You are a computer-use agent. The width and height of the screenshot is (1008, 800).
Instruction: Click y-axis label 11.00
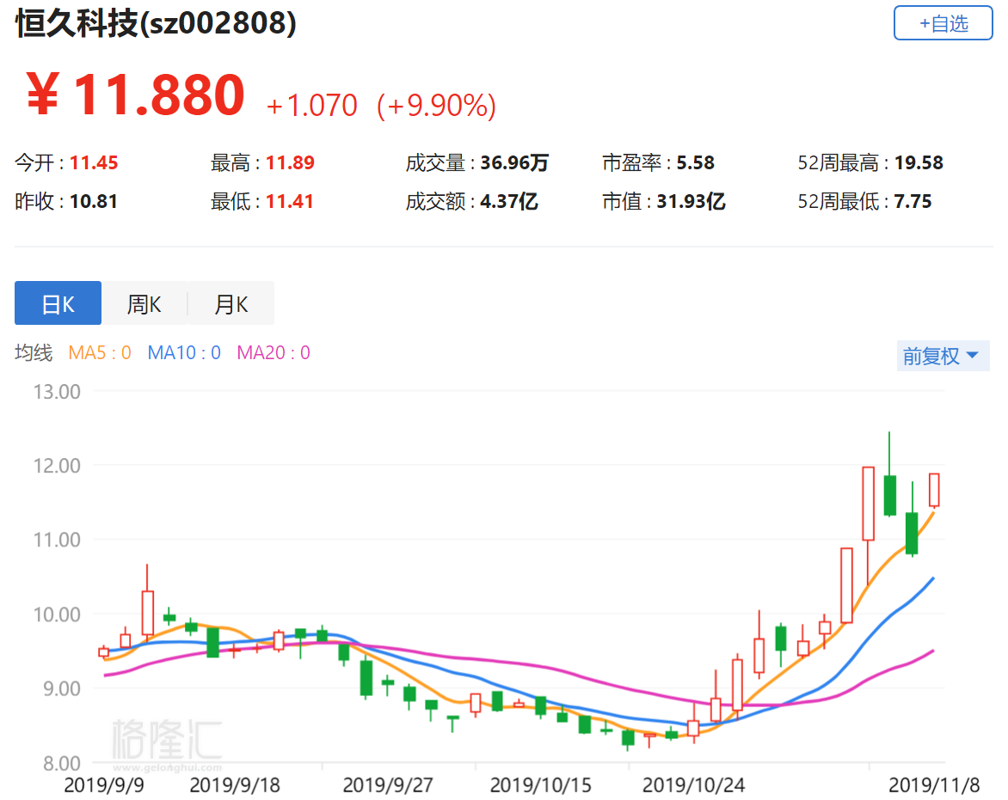pos(58,540)
